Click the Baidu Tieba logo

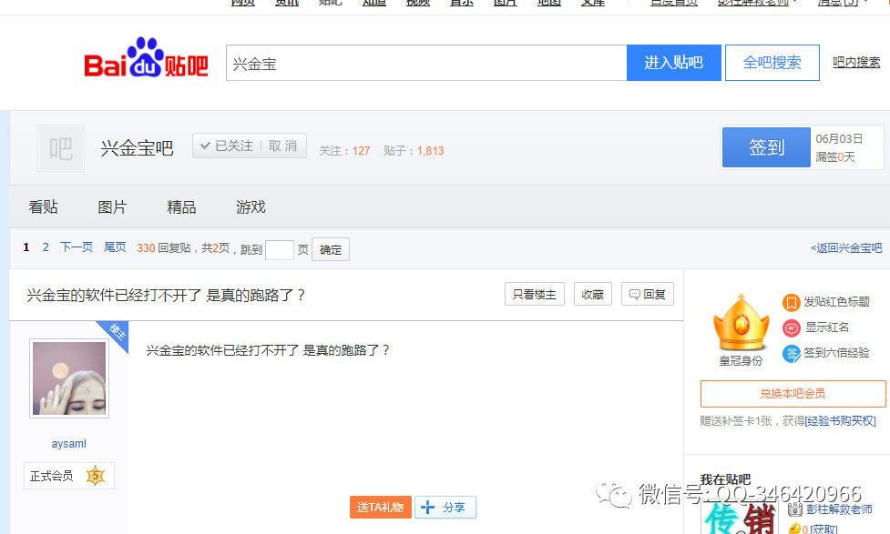146,62
